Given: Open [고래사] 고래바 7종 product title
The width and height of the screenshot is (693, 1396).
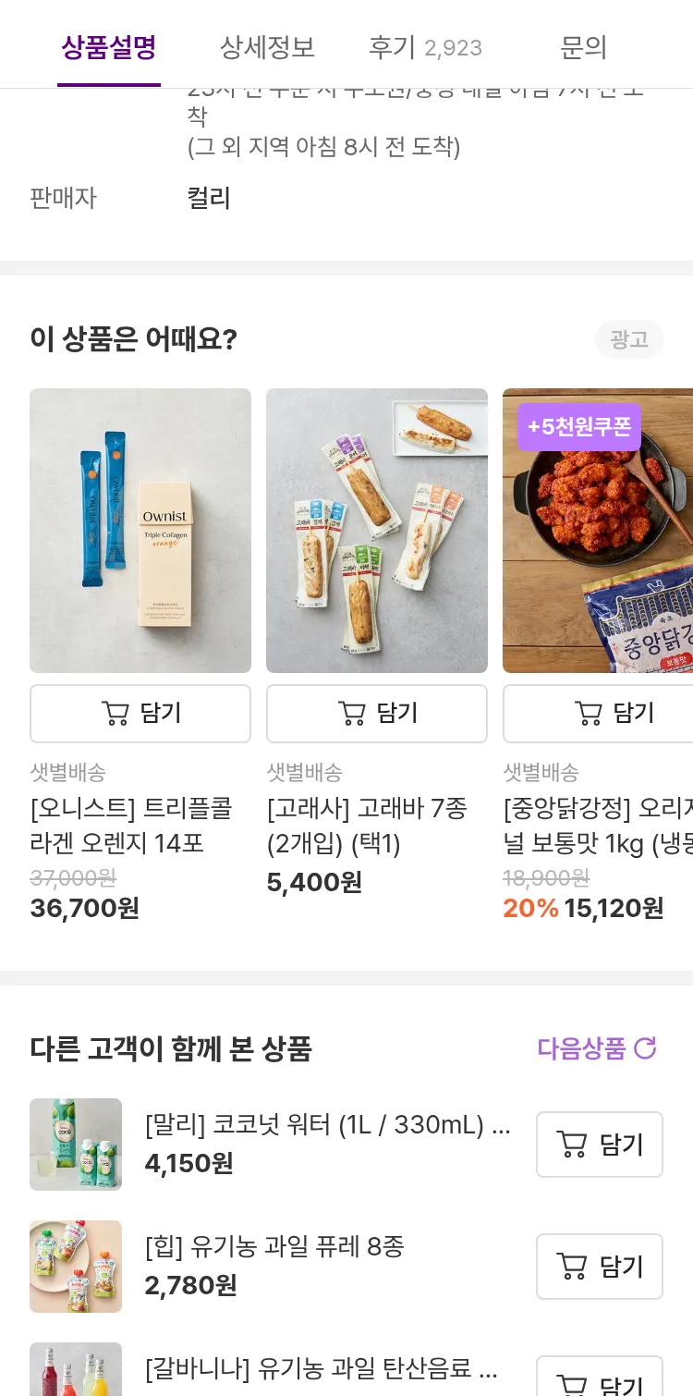Looking at the screenshot, I should pos(367,826).
